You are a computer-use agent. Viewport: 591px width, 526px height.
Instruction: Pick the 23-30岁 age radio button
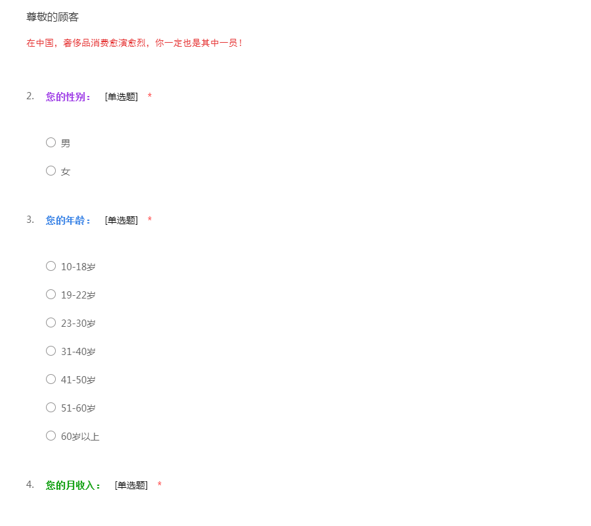click(x=51, y=323)
